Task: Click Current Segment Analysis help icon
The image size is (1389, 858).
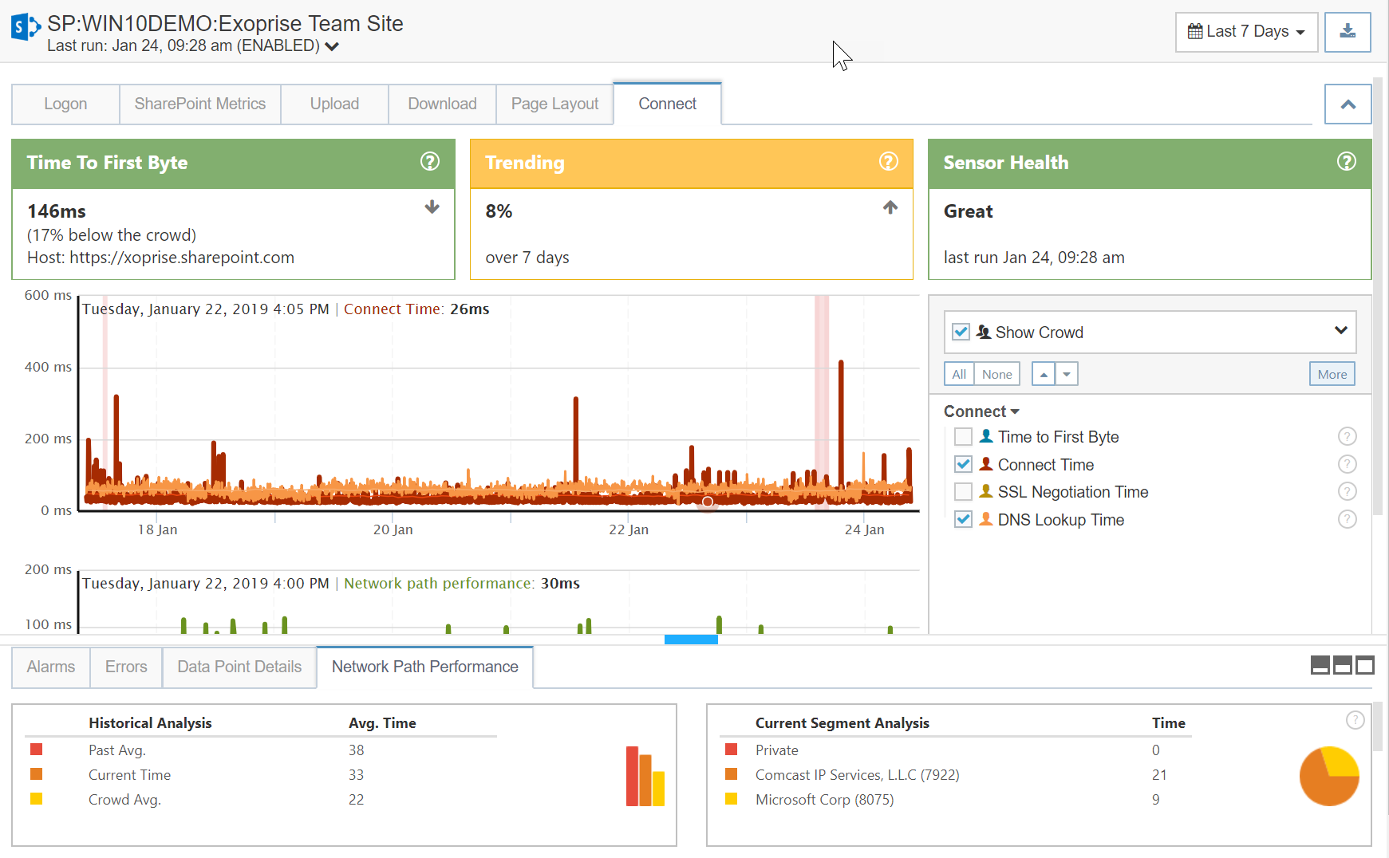Action: click(x=1355, y=721)
